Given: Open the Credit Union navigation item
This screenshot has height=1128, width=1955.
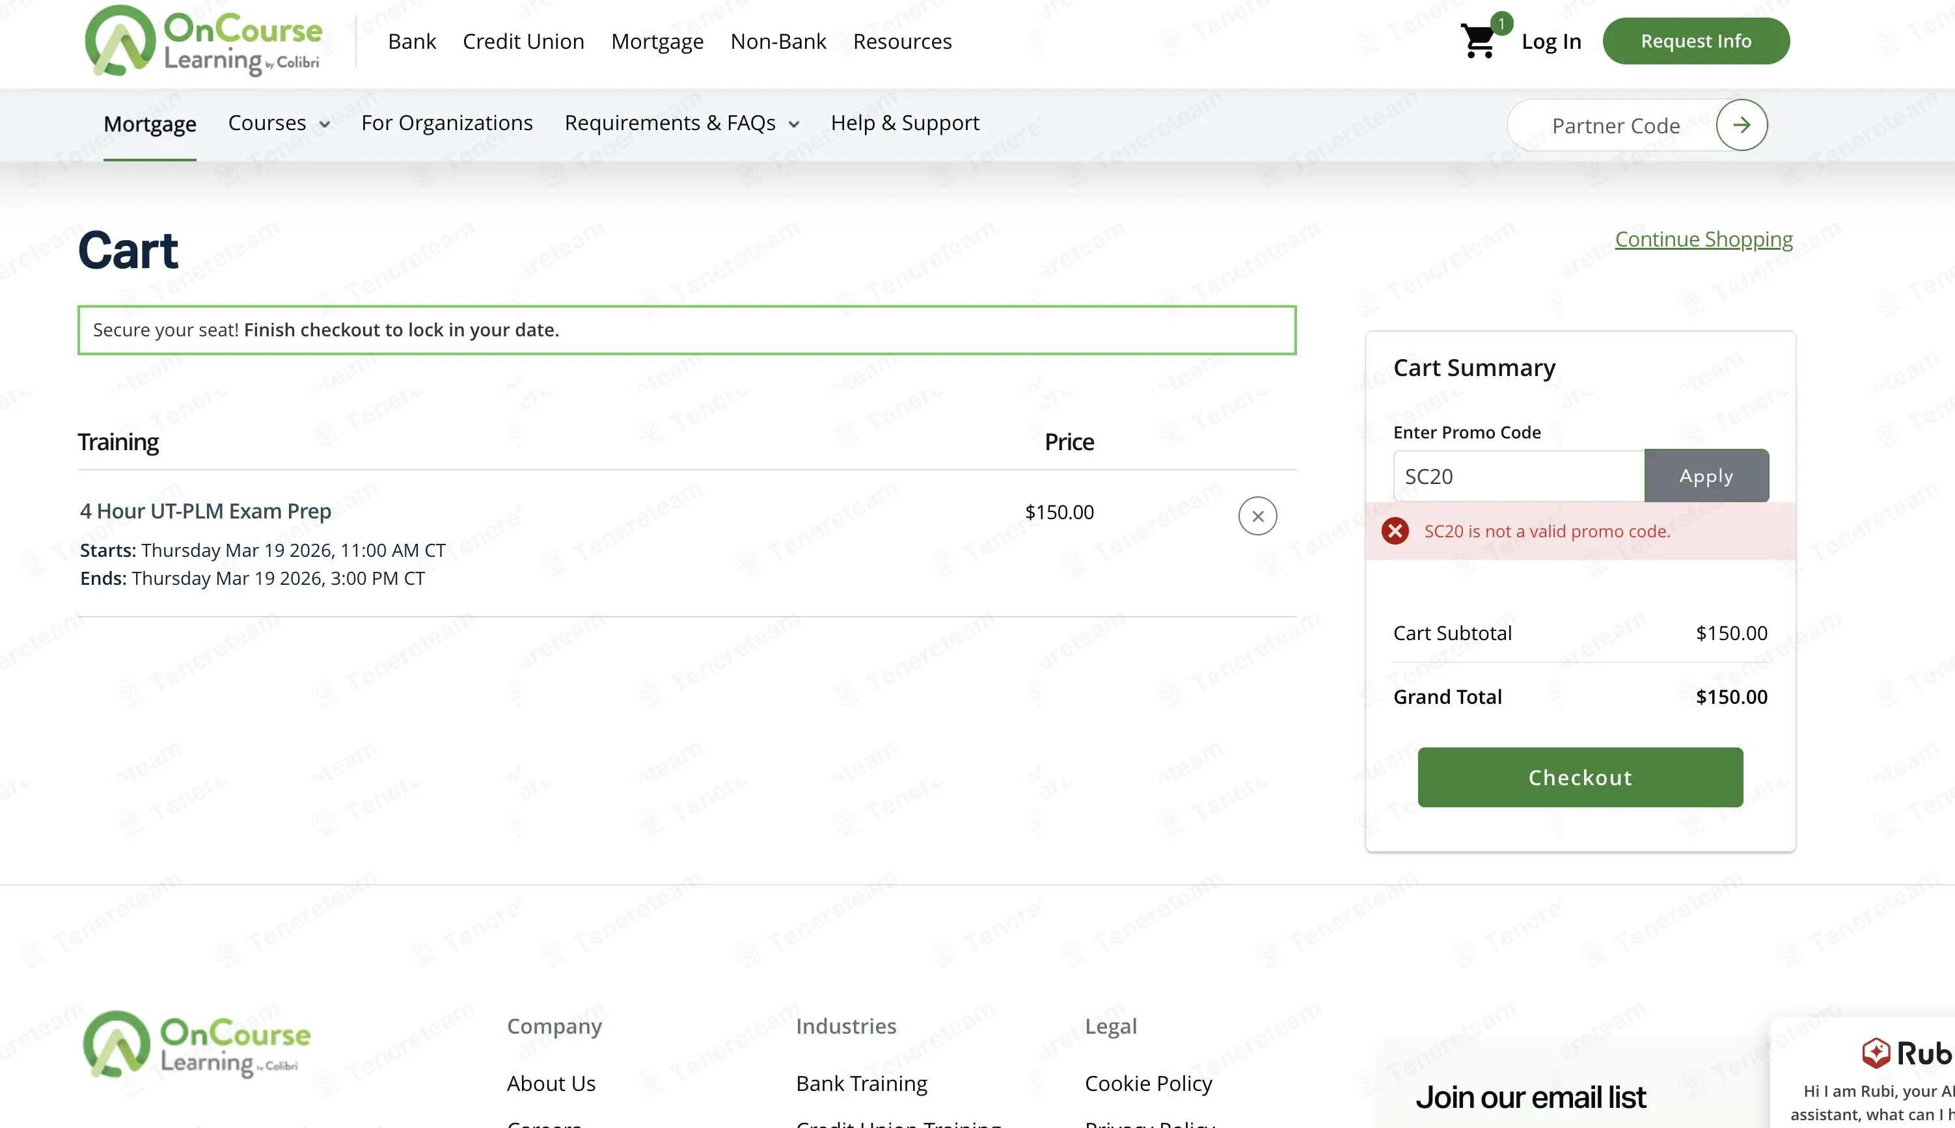Looking at the screenshot, I should 523,41.
